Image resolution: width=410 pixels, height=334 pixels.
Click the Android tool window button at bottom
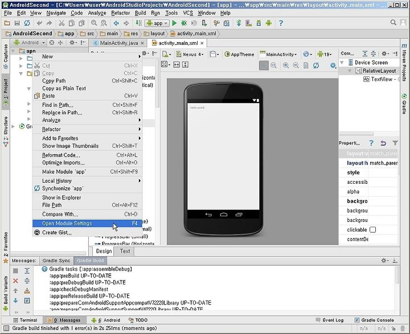[x=106, y=320]
